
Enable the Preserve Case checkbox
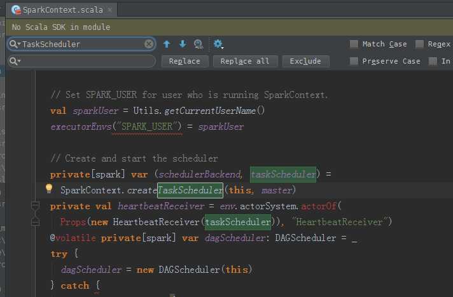pos(354,61)
